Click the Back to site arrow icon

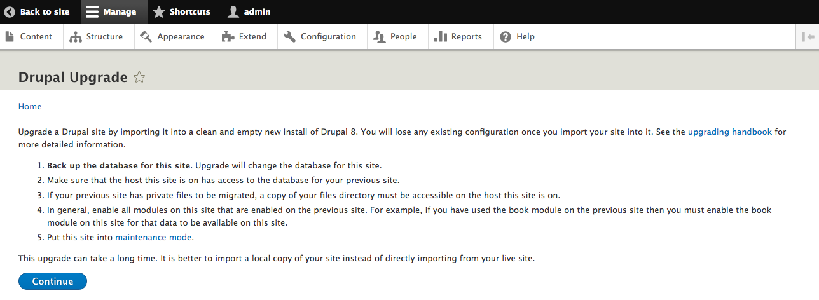click(x=10, y=12)
